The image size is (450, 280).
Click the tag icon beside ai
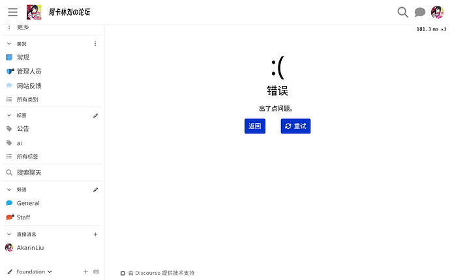pyautogui.click(x=9, y=143)
